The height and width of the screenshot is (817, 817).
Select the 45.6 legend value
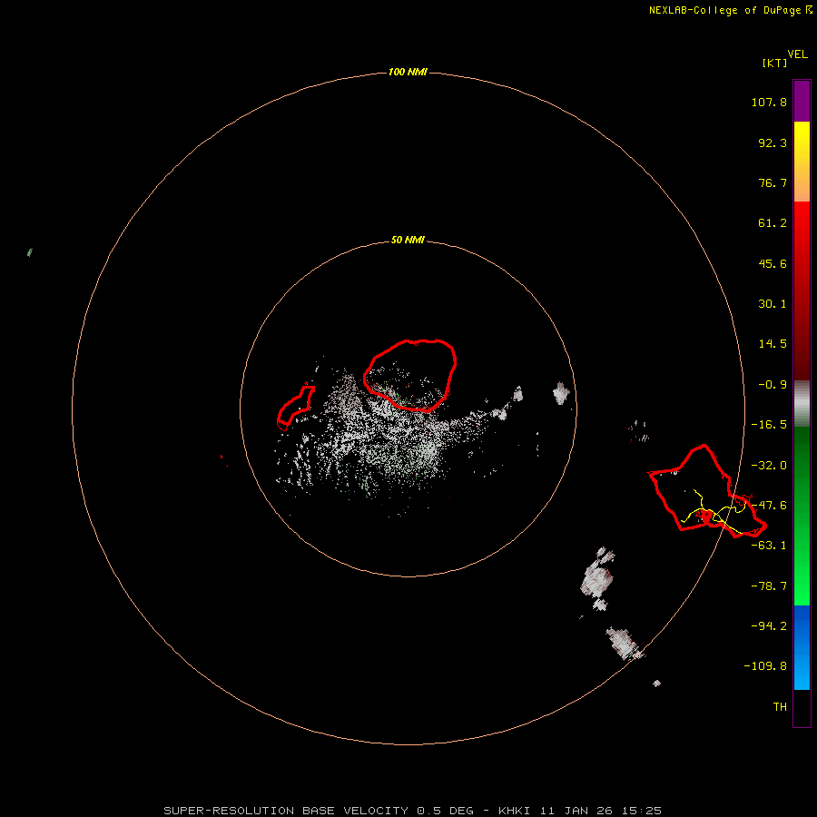coord(773,263)
